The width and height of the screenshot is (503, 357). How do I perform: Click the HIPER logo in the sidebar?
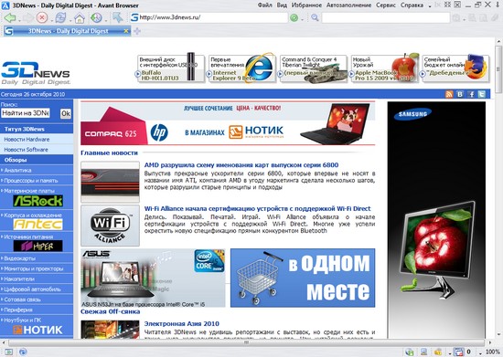pyautogui.click(x=37, y=246)
